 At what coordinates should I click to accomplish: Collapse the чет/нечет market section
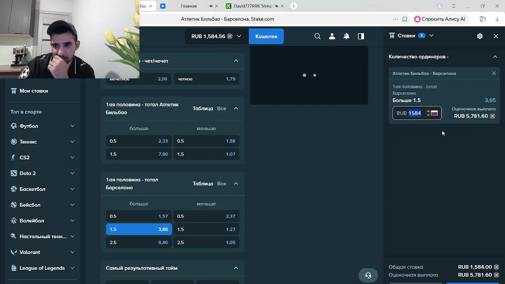(236, 61)
